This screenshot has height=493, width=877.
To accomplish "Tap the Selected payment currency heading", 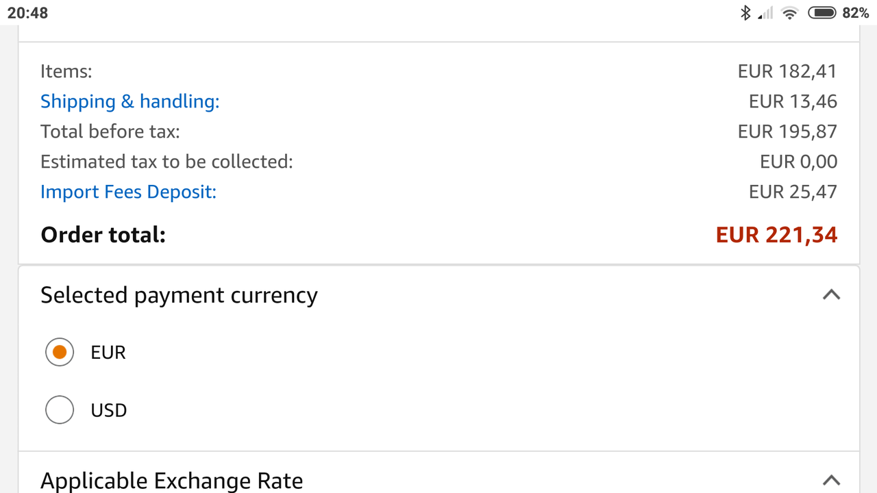I will (179, 295).
